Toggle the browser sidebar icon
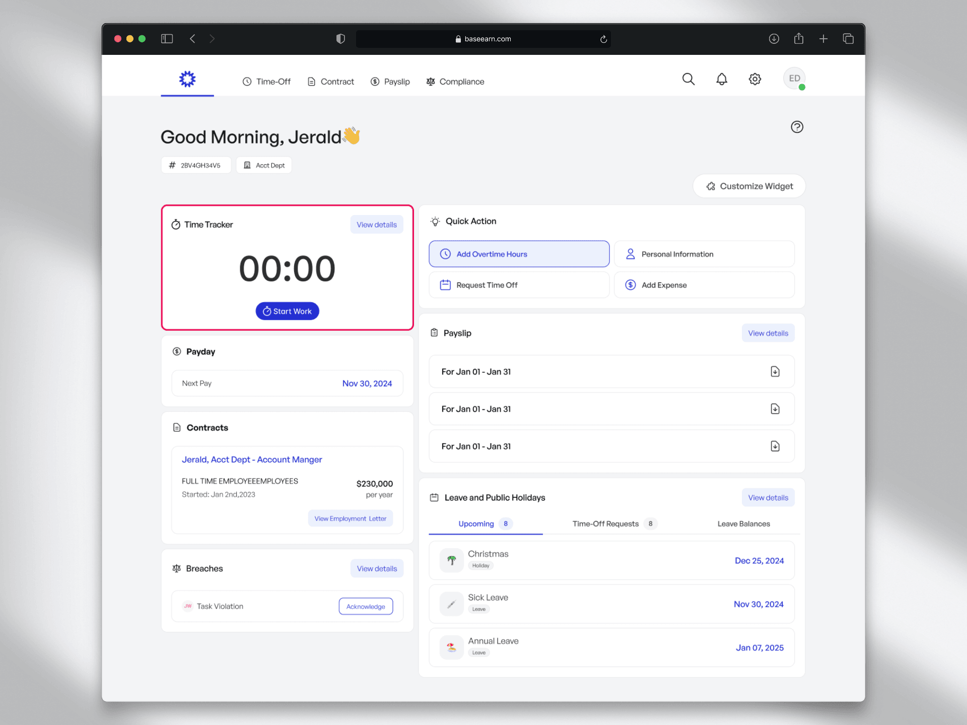The height and width of the screenshot is (725, 967). coord(167,39)
